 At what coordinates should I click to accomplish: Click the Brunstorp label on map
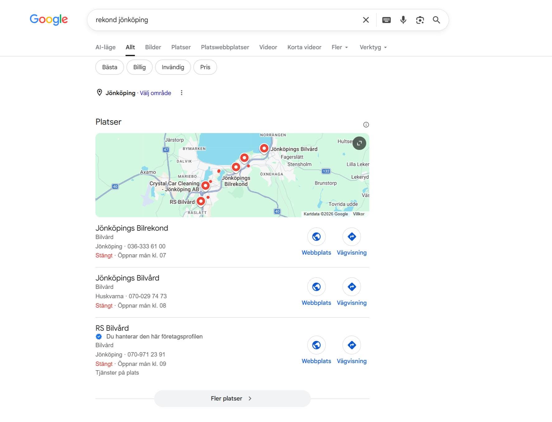click(x=326, y=183)
